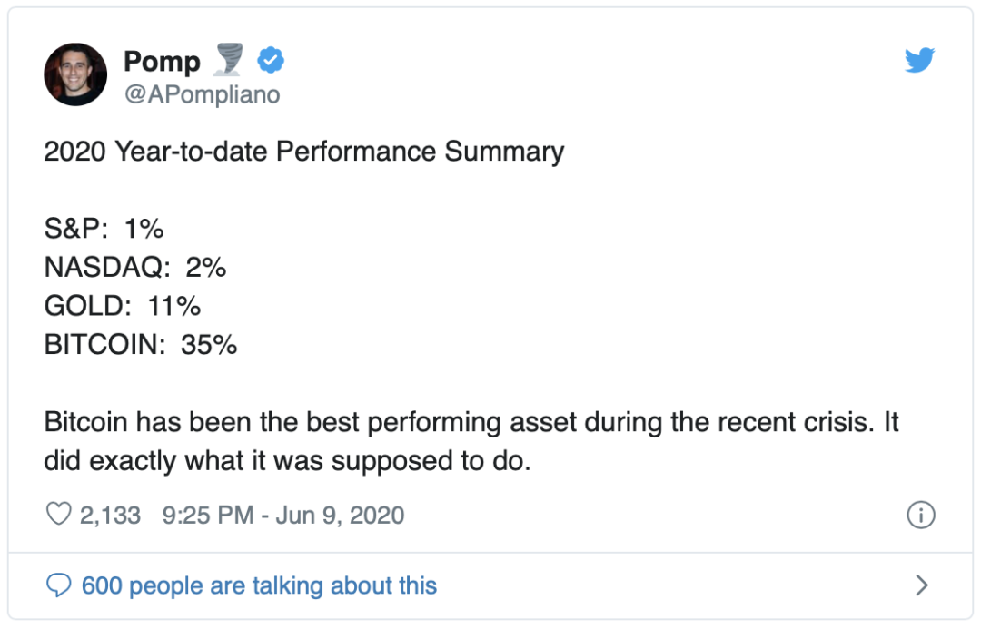The width and height of the screenshot is (981, 629).
Task: Click the 9:25 PM - Jun 9, 2020 timestamp
Action: coord(283,516)
